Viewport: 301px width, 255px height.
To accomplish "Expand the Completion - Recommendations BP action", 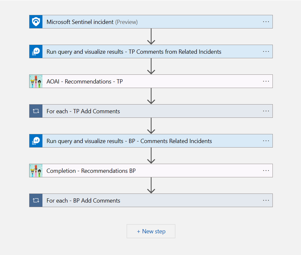I will 91,171.
